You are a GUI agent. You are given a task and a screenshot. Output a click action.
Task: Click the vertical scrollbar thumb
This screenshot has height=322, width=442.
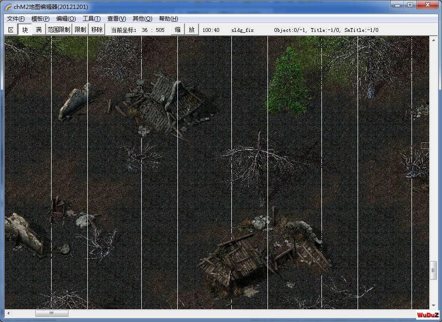434,270
